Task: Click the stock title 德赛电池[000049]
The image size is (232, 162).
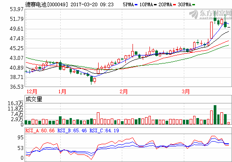Action: [x=46, y=4]
